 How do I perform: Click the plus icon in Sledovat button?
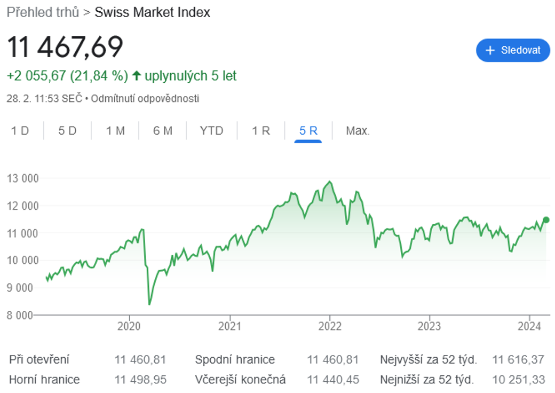(490, 50)
